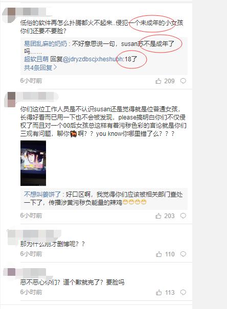Image resolution: width=227 pixels, height=309 pixels.
Task: Reply to the 110-likes comment
Action: coord(183,254)
